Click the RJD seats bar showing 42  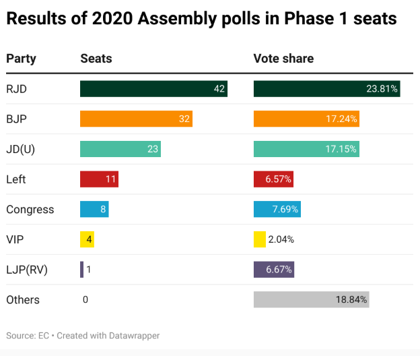pos(153,89)
